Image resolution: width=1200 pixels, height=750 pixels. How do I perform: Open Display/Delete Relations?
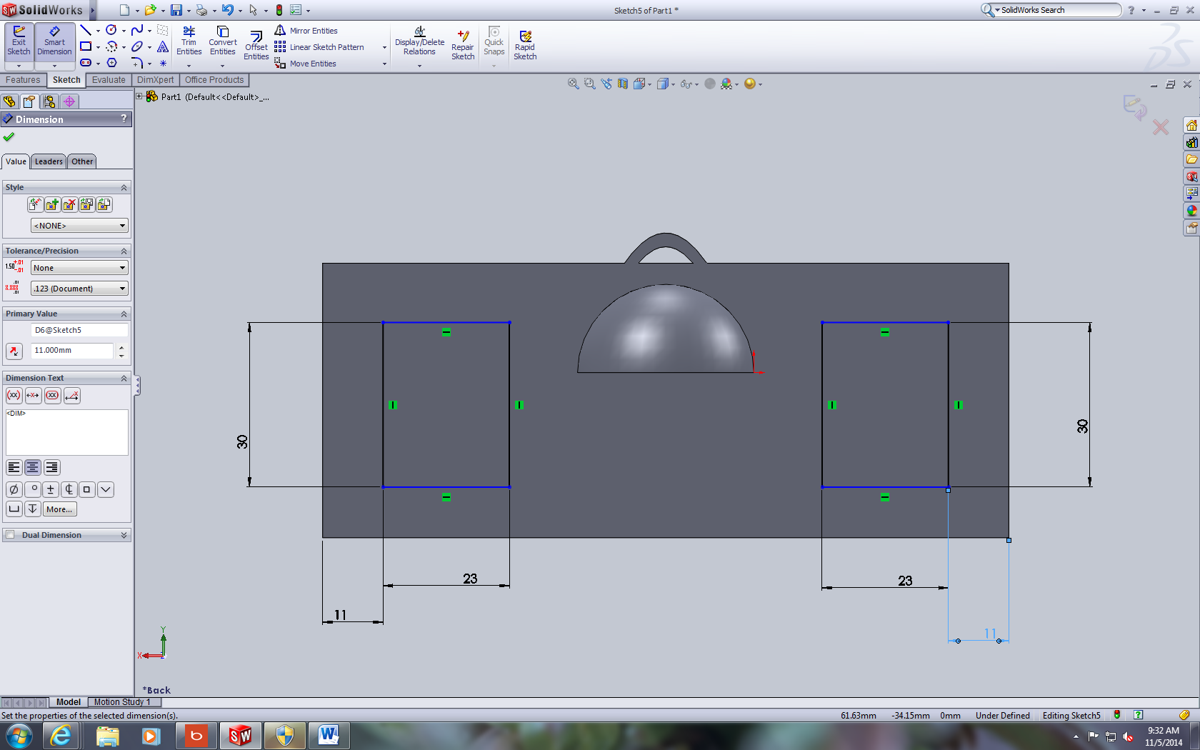point(419,41)
